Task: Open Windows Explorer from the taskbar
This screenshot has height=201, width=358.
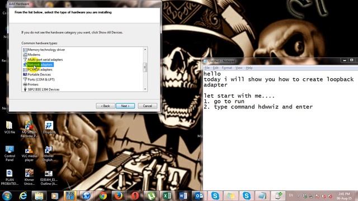Action: click(39, 196)
